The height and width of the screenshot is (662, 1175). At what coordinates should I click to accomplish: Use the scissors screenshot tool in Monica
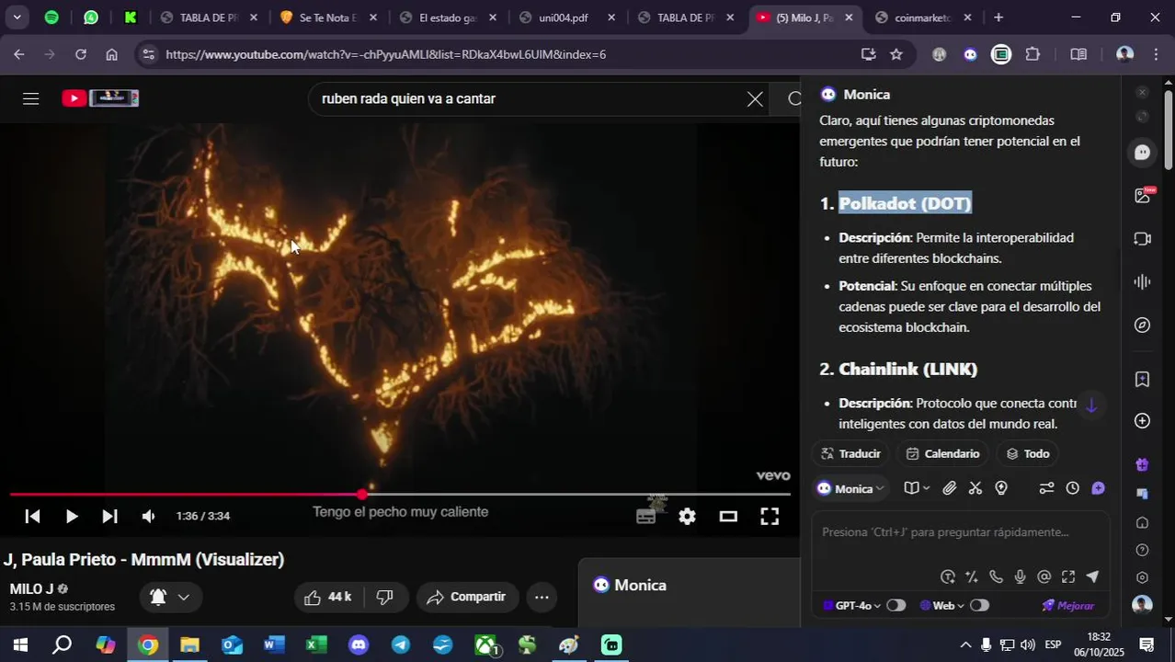[975, 488]
